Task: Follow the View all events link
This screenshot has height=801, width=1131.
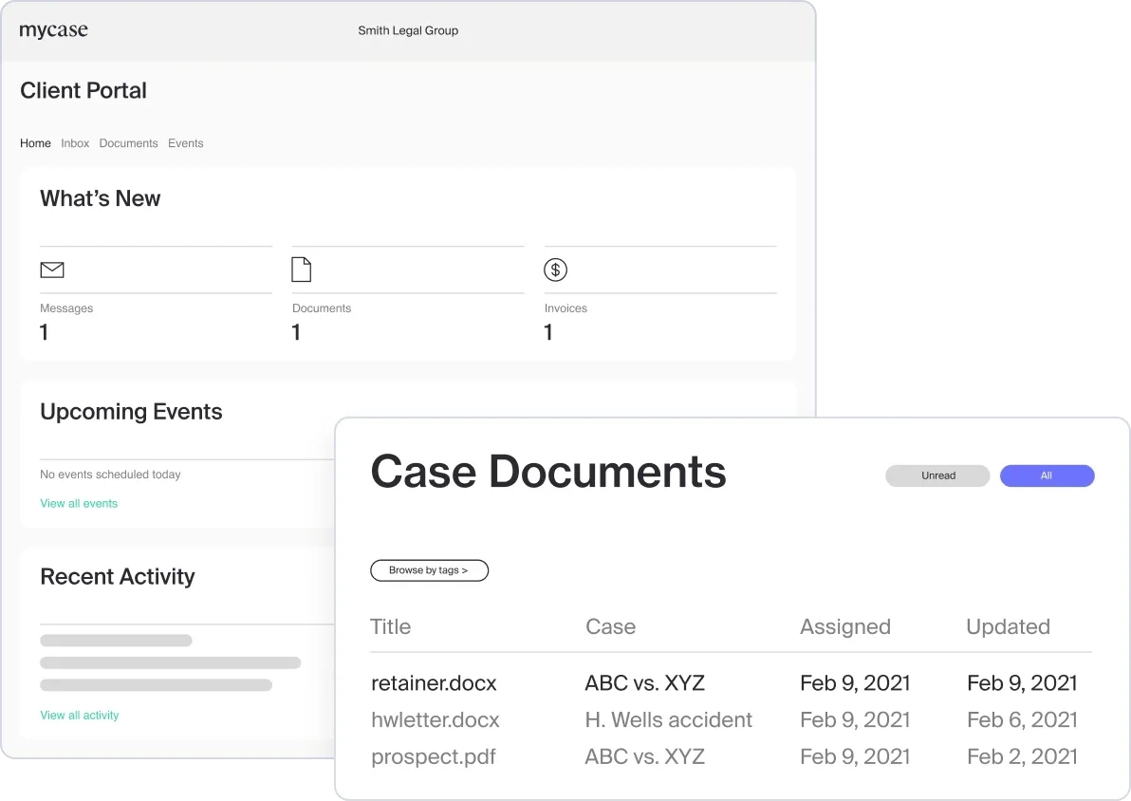Action: pos(79,504)
